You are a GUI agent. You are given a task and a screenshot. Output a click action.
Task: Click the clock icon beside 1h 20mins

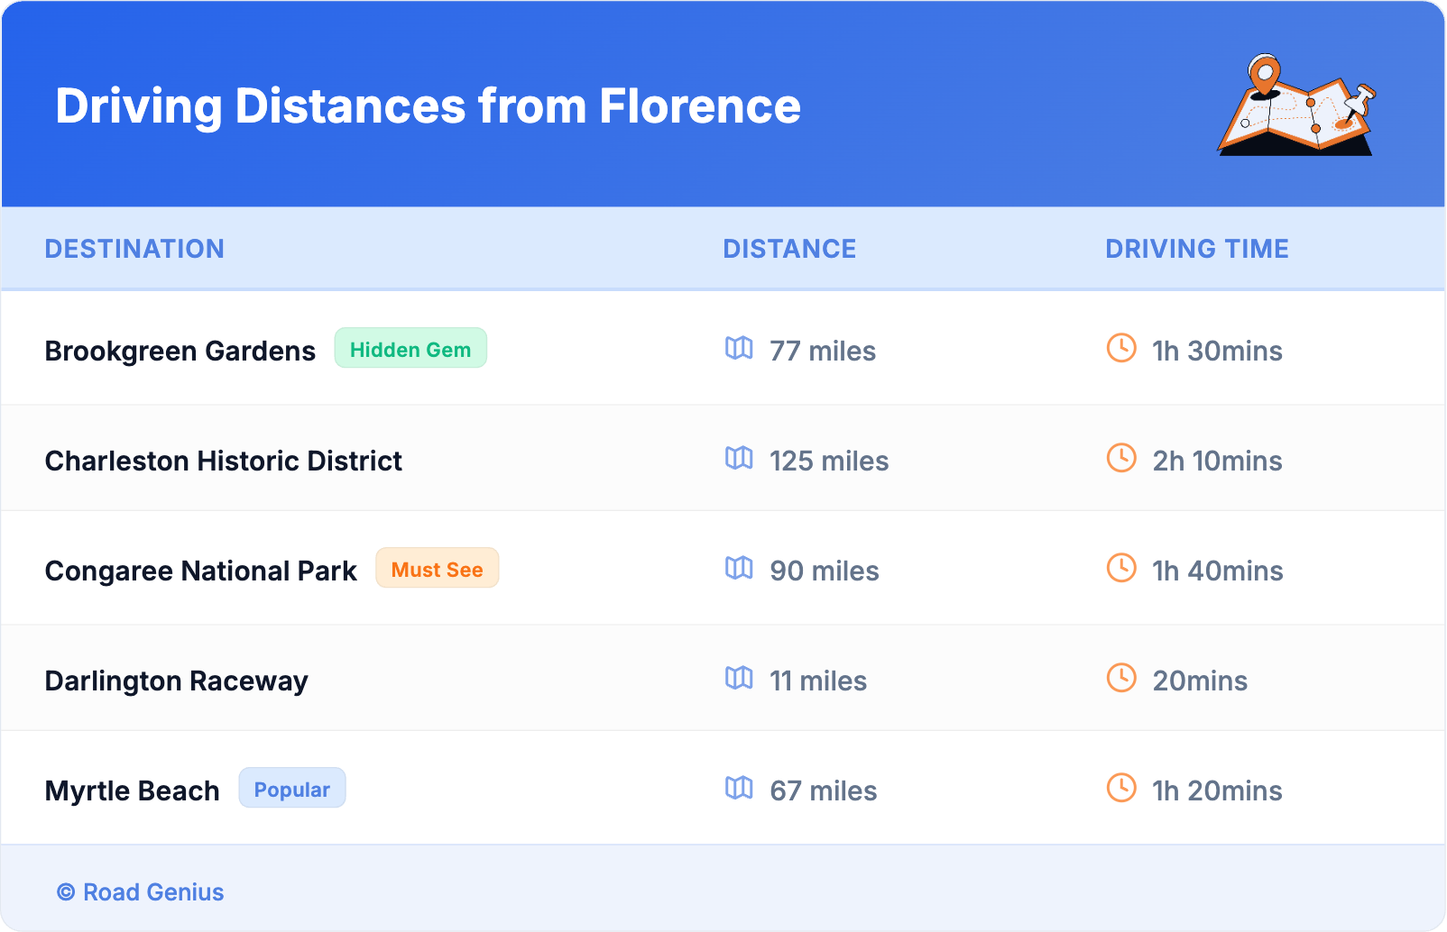1121,788
